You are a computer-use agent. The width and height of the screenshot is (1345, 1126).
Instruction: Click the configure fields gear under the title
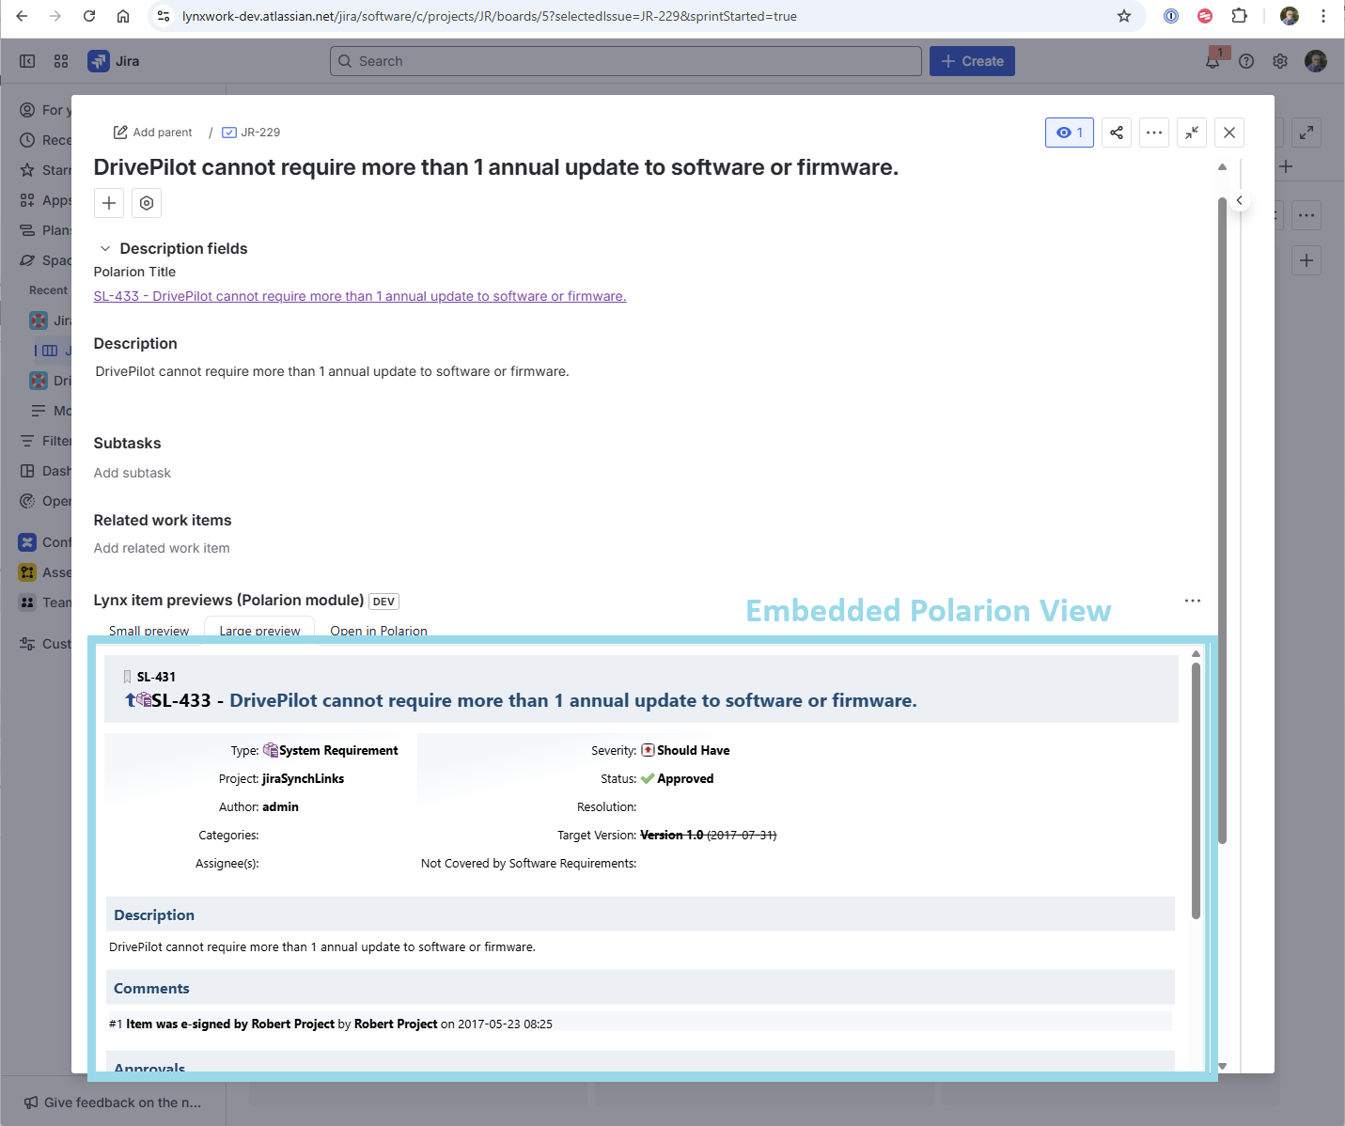click(146, 202)
